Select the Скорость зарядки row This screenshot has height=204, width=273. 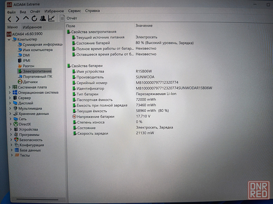[x=114, y=133]
